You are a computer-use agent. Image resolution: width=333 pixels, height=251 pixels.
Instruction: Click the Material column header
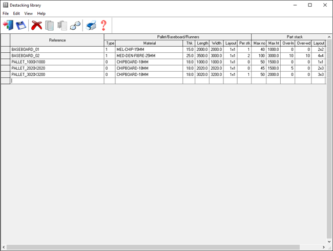coord(149,44)
